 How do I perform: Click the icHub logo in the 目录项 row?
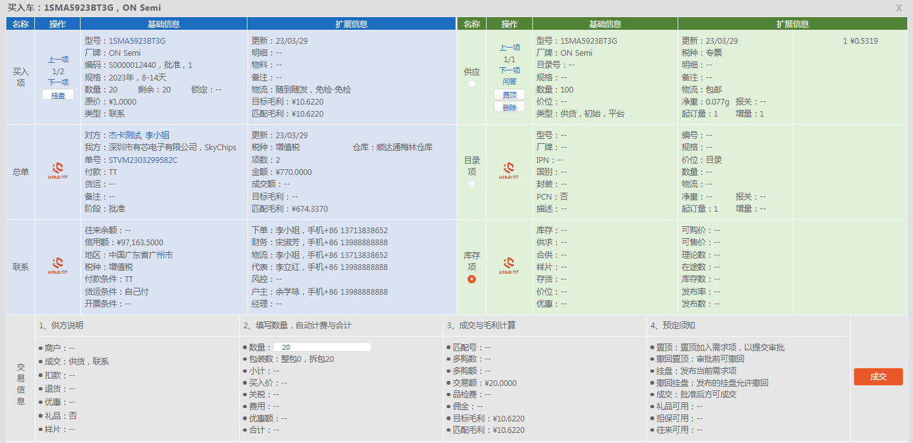509,171
